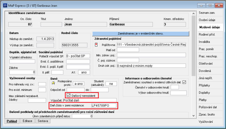Viewport: 226px width, 129px height.
Task: Open the Doplatky section
Action: pyautogui.click(x=210, y=92)
